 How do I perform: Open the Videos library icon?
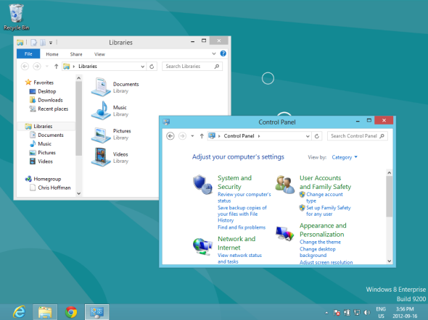click(x=101, y=157)
